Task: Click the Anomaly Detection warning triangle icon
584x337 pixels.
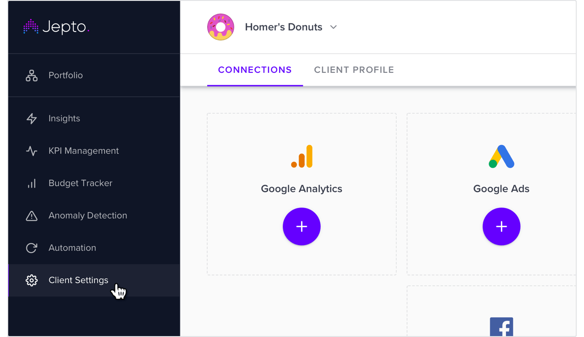Action: (x=31, y=216)
